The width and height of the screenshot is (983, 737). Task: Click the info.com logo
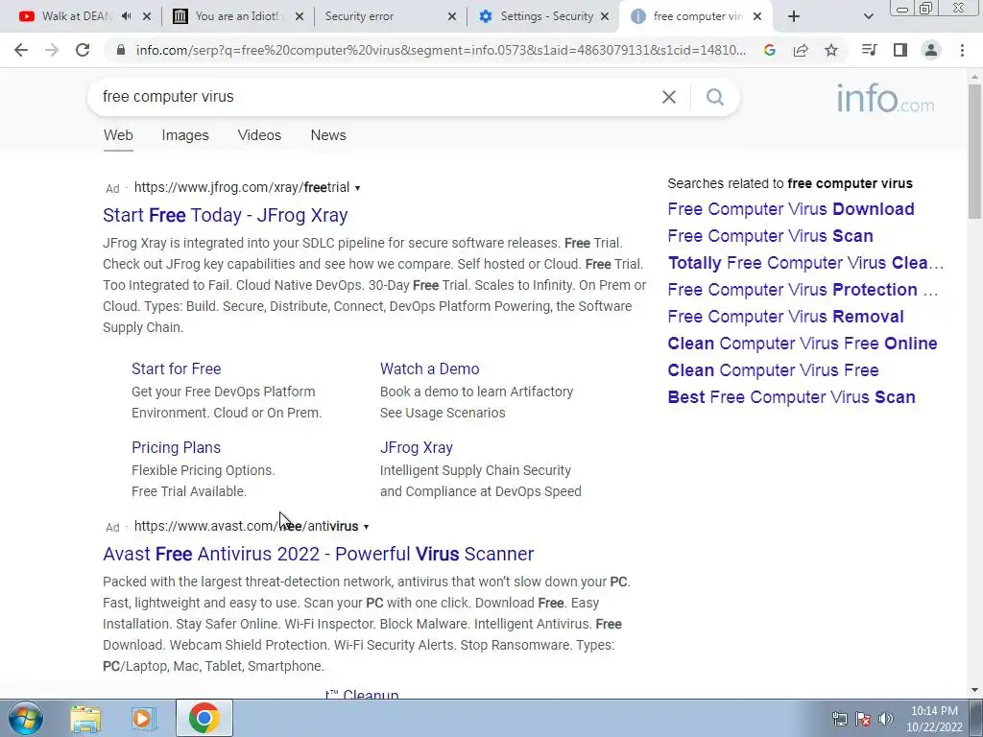[885, 99]
